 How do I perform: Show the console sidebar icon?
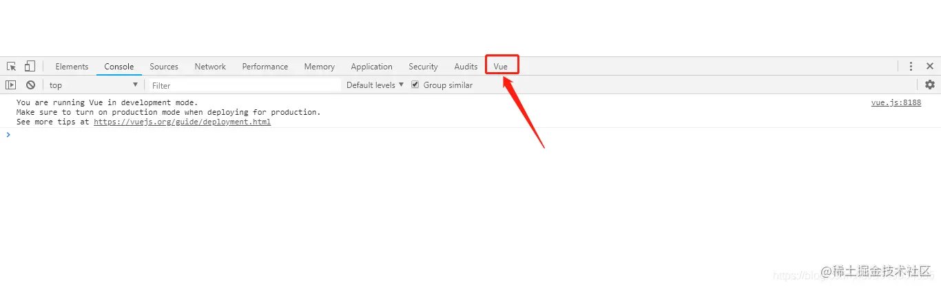(x=11, y=85)
